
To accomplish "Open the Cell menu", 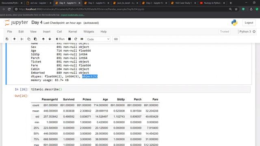I will coord(59,32).
